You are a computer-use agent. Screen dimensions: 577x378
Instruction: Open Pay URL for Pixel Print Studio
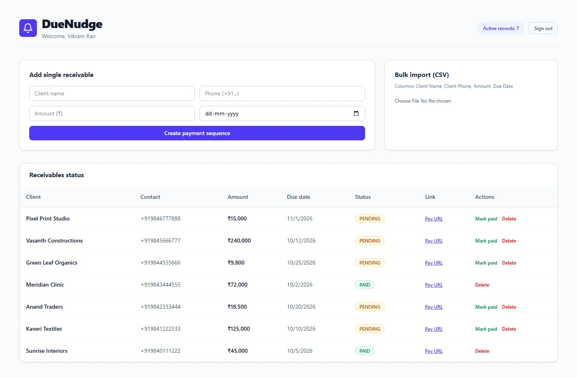pos(434,219)
